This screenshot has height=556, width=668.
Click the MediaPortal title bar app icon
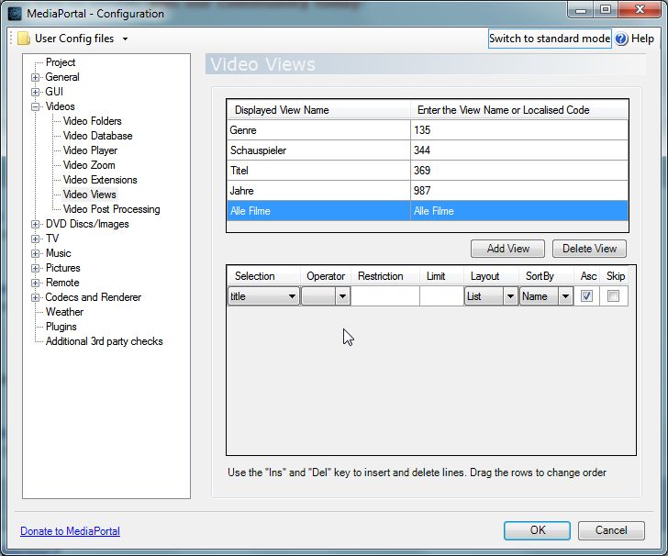pos(14,13)
